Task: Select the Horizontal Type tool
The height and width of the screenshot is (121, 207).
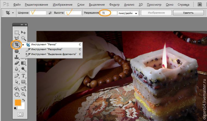Action: (x=23, y=75)
